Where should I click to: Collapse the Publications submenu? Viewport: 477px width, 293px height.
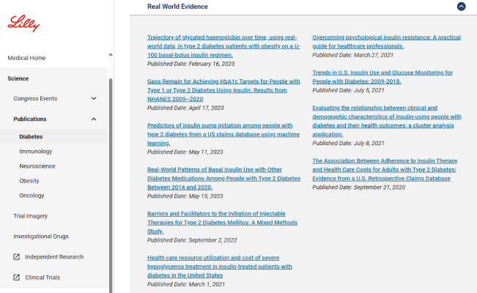tap(93, 119)
